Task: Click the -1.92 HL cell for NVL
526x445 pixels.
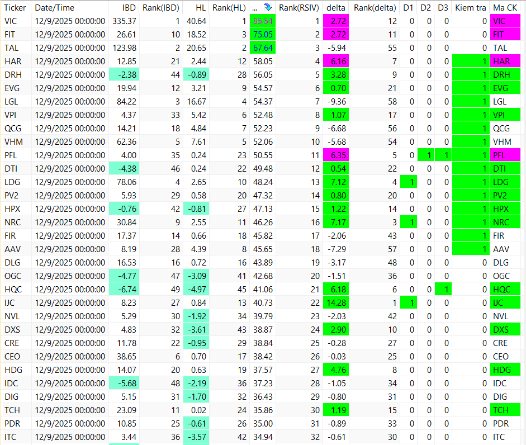Action: pyautogui.click(x=196, y=316)
